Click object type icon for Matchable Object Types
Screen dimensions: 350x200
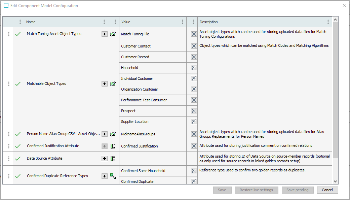tap(113, 84)
